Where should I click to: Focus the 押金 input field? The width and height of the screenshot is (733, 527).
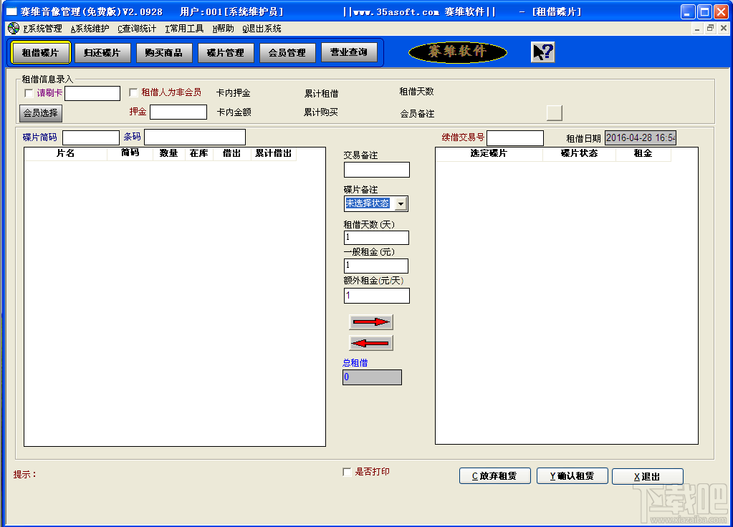pos(178,112)
